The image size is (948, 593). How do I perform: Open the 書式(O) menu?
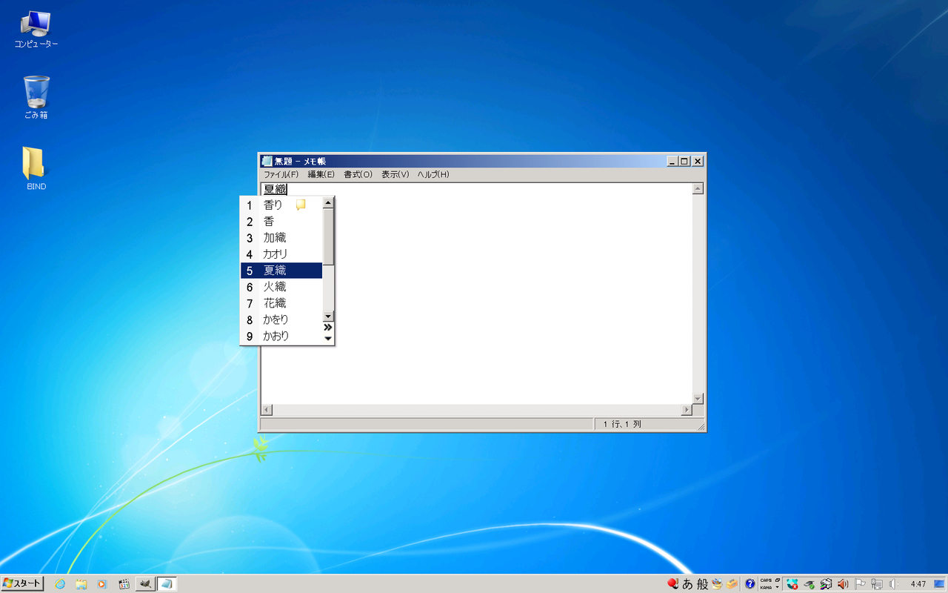(x=358, y=174)
